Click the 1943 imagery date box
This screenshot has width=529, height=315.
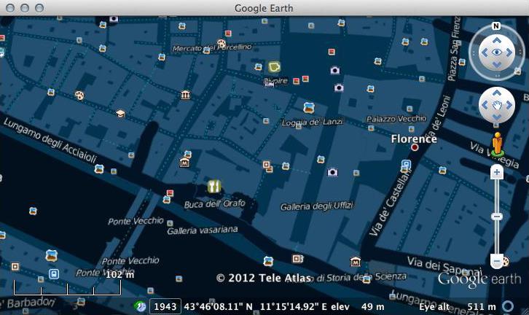165,306
